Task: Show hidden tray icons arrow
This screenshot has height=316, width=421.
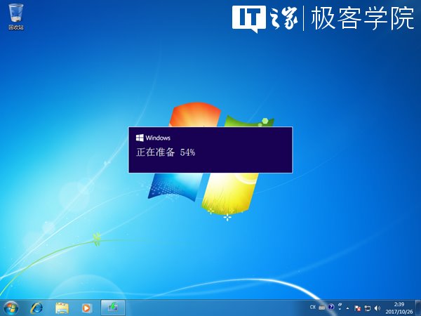Action: [348, 308]
